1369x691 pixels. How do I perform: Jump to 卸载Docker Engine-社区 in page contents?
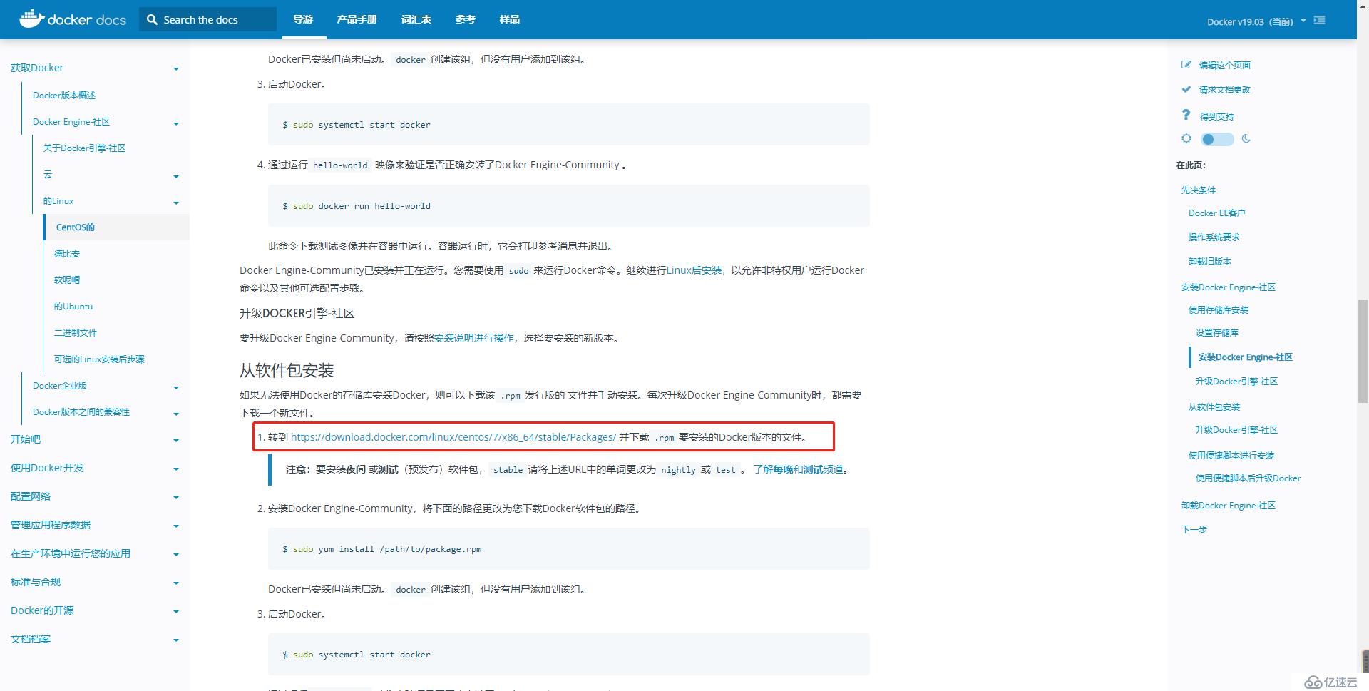[x=1229, y=505]
